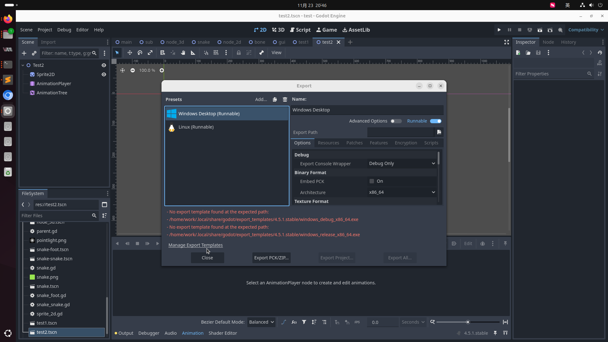This screenshot has width=608, height=342.
Task: Click the animation timeline zoom slider
Action: pyautogui.click(x=468, y=322)
